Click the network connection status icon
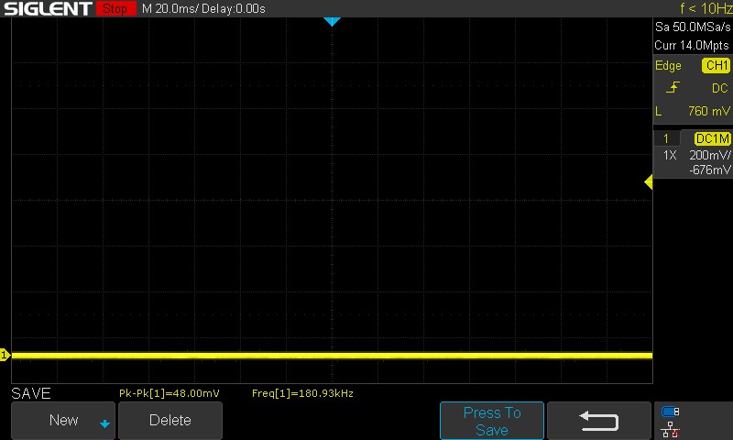733x440 pixels. click(670, 429)
